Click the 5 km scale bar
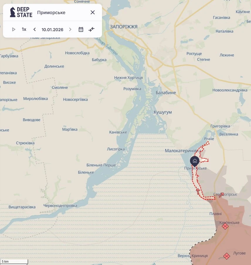 coord(14,261)
